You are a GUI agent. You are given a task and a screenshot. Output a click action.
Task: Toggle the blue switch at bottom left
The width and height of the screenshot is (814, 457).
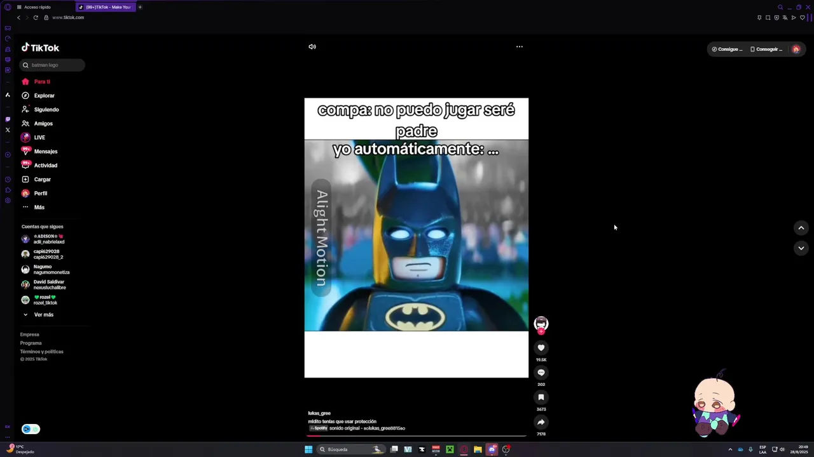click(x=31, y=429)
